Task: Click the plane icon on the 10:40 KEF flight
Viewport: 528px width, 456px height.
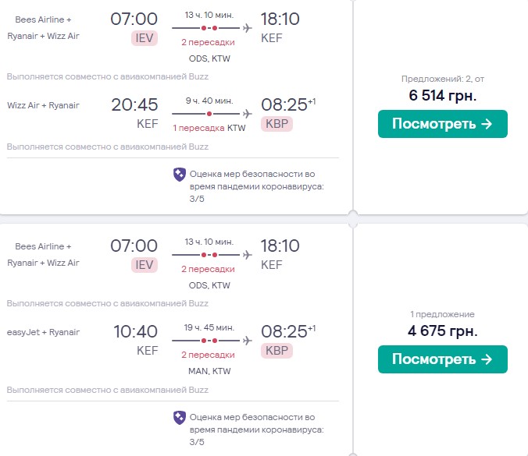Action: pos(248,340)
